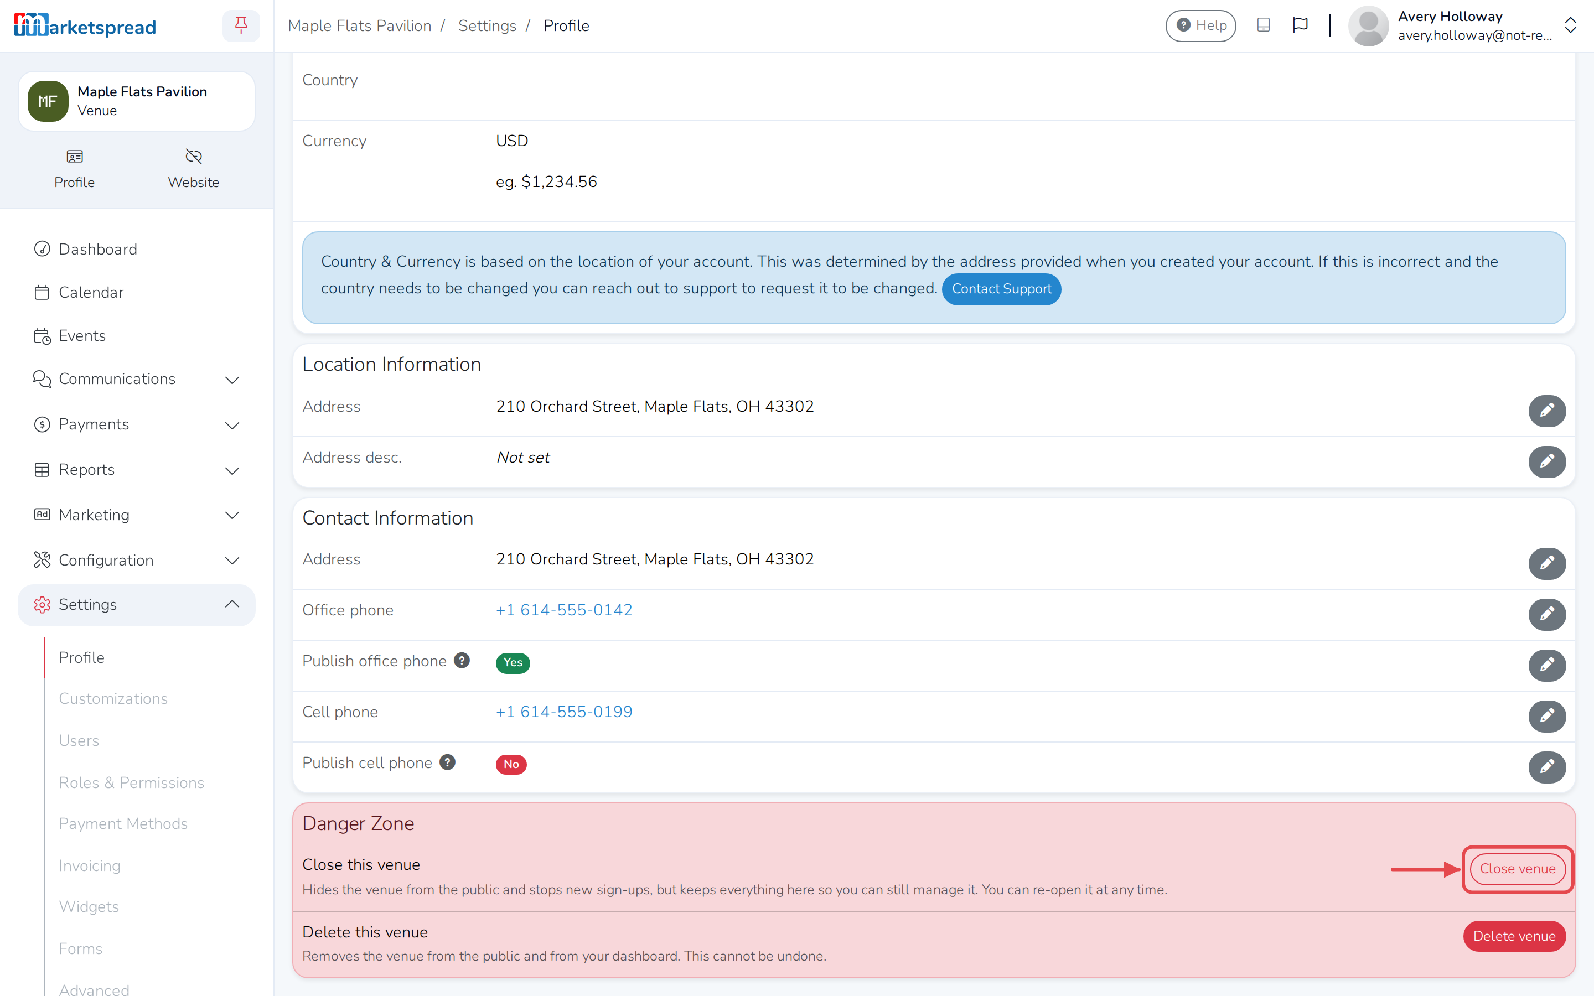
Task: Click the Profile card icon under venue
Action: click(74, 169)
